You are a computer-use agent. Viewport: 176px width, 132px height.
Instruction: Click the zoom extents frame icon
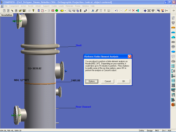(x=149, y=11)
